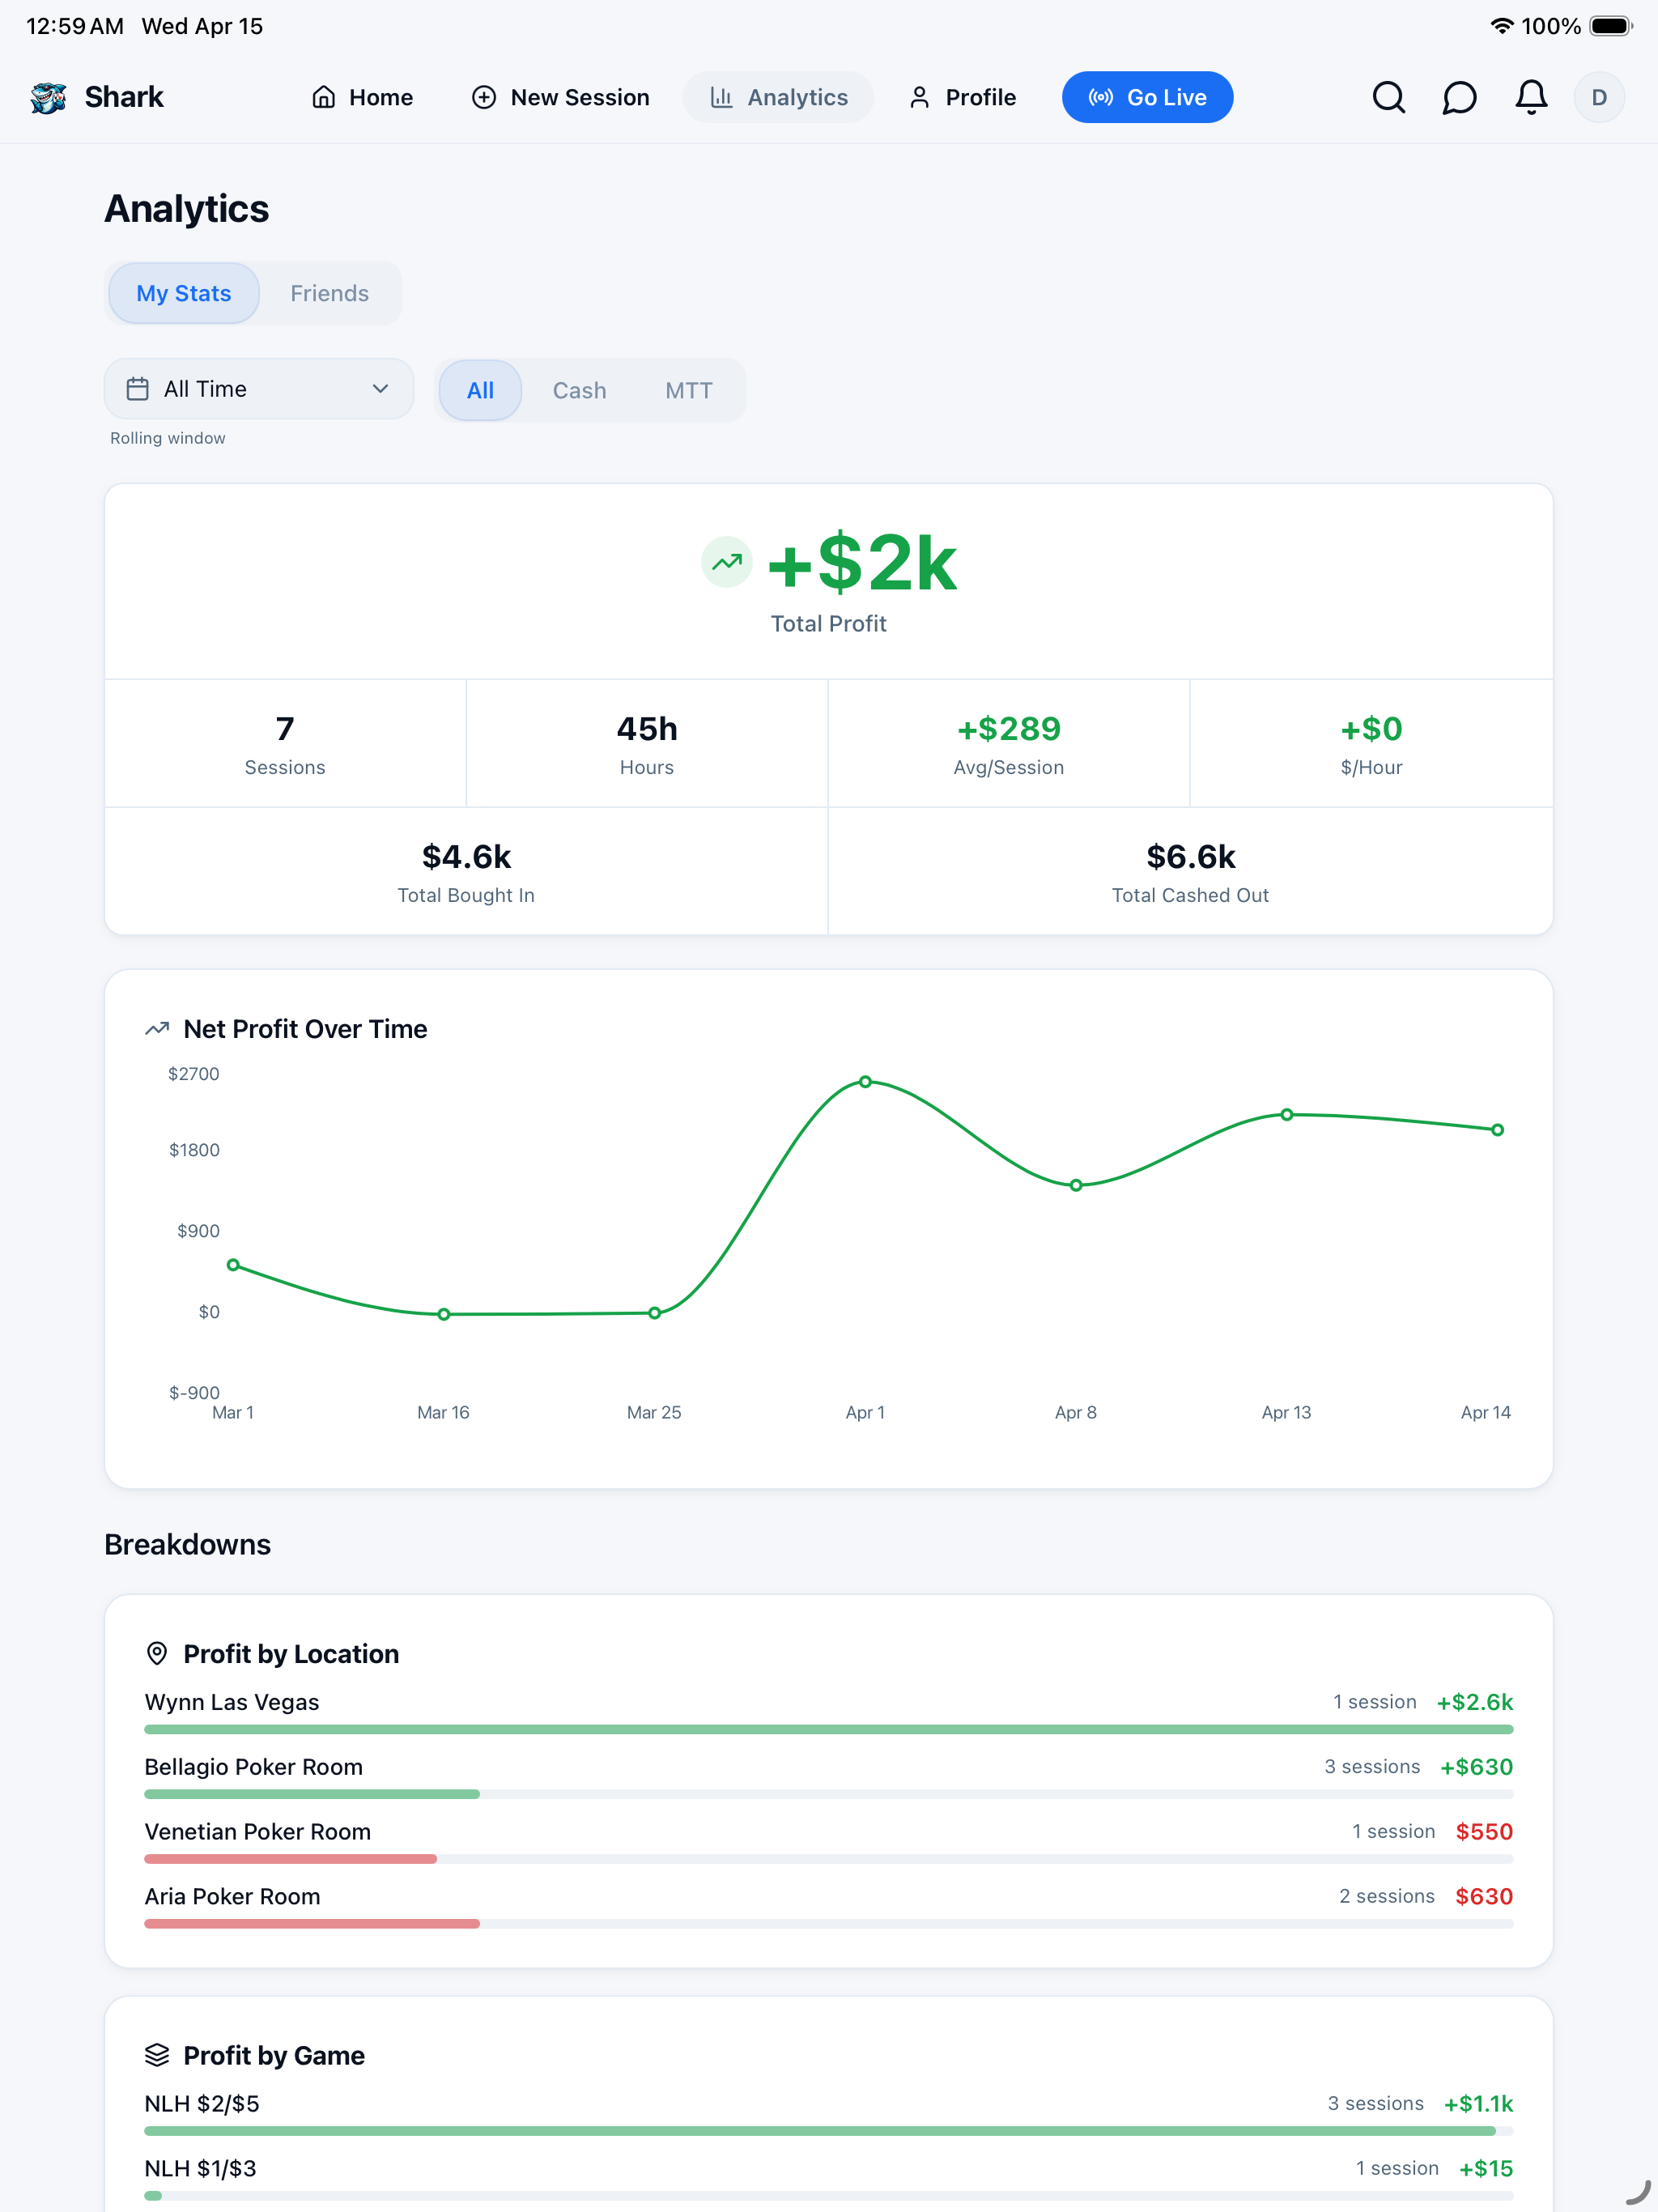Click the Mar 16 chart data point
Screen dimensions: 1658x2212
click(444, 1314)
